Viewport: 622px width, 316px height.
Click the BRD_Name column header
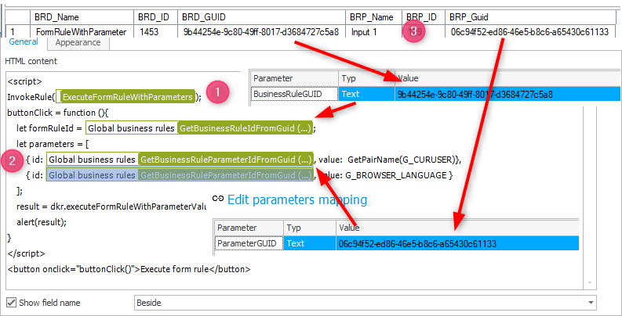click(82, 17)
